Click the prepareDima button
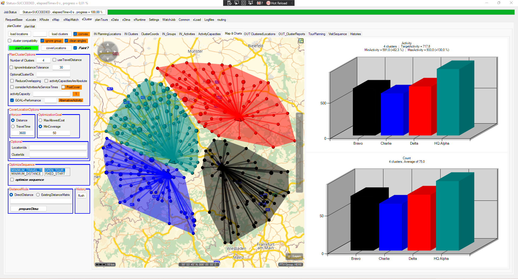Image resolution: width=518 pixels, height=279 pixels. [29, 209]
